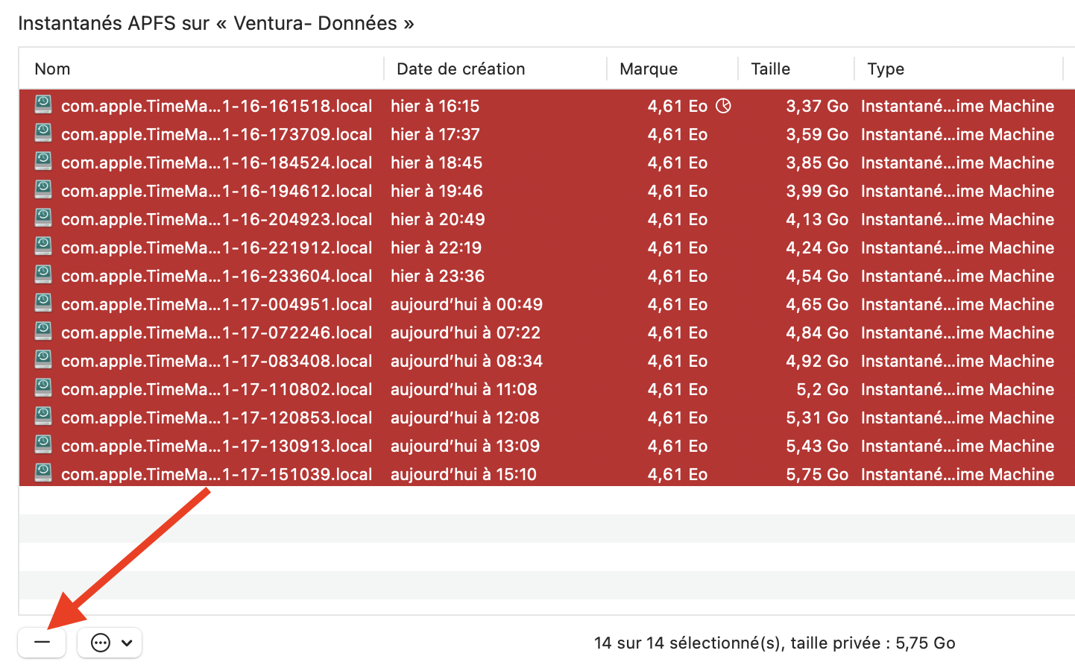1075x668 pixels.
Task: Click the size value '3,59 Go'
Action: pyautogui.click(x=817, y=134)
